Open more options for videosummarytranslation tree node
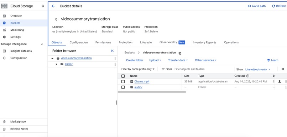Screen dimensions: 287x137 [115, 59]
